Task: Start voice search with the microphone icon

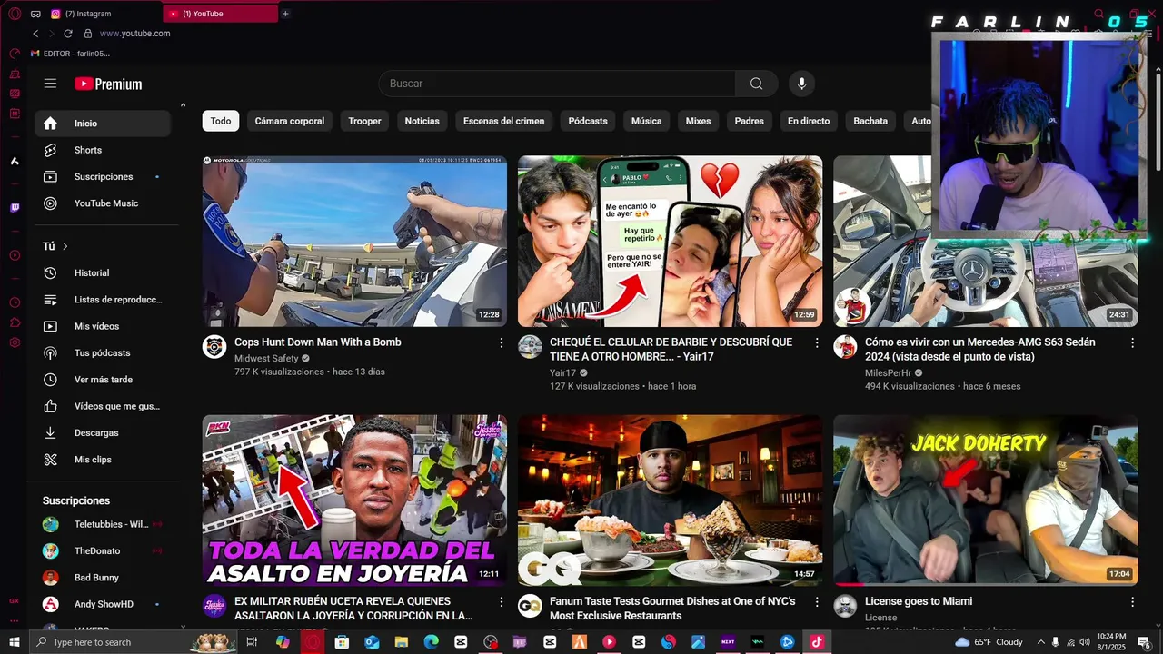Action: [x=801, y=84]
